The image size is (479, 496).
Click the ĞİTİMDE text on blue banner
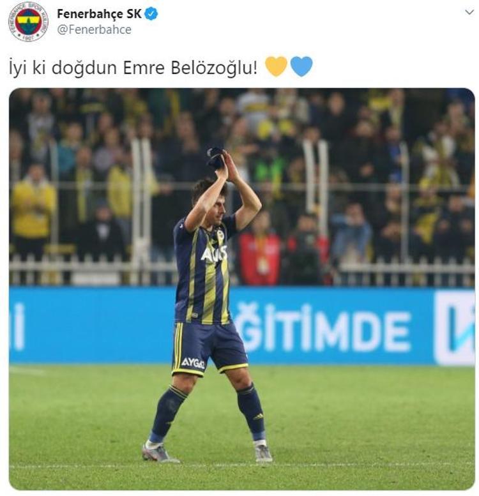point(323,328)
